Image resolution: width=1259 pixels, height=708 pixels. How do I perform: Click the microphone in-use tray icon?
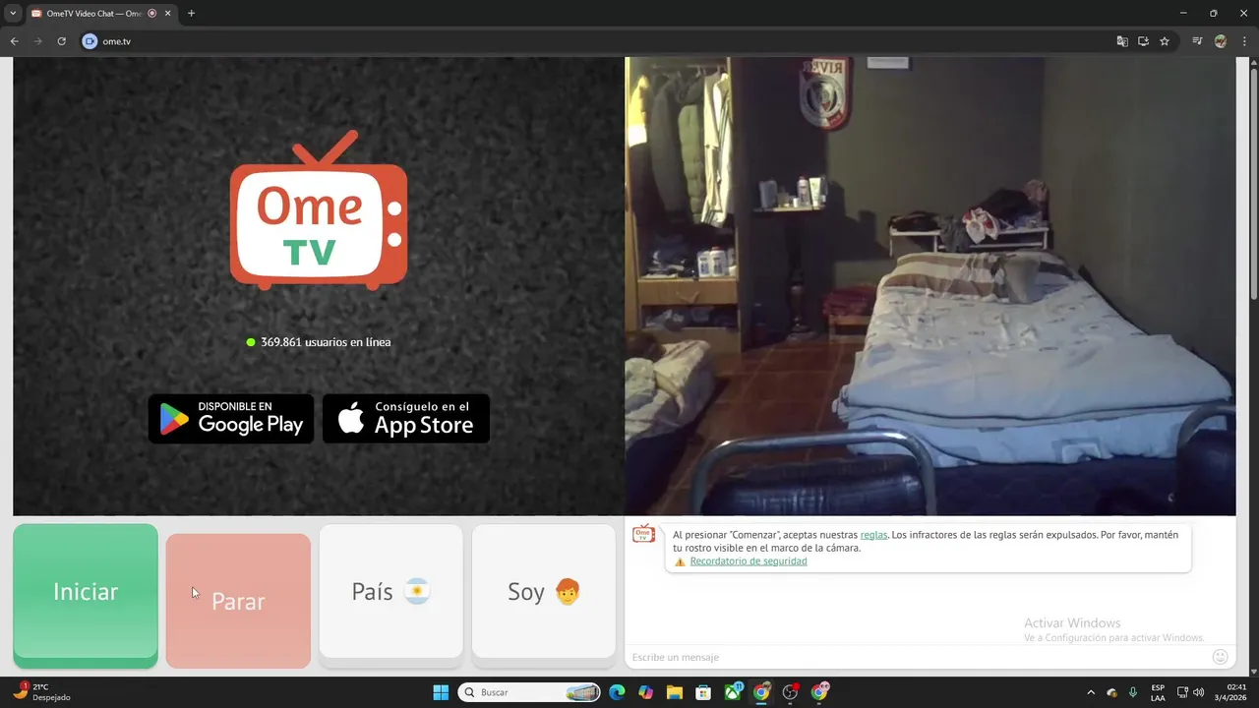(x=1133, y=692)
